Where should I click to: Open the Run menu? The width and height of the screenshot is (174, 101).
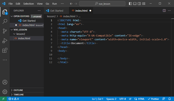(x=54, y=4)
